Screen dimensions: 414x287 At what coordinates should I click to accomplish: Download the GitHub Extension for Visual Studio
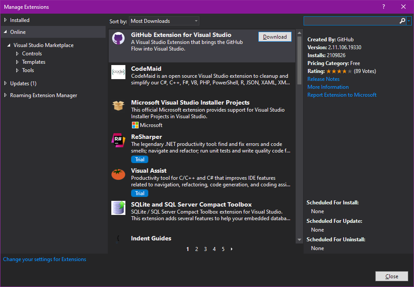(x=275, y=37)
